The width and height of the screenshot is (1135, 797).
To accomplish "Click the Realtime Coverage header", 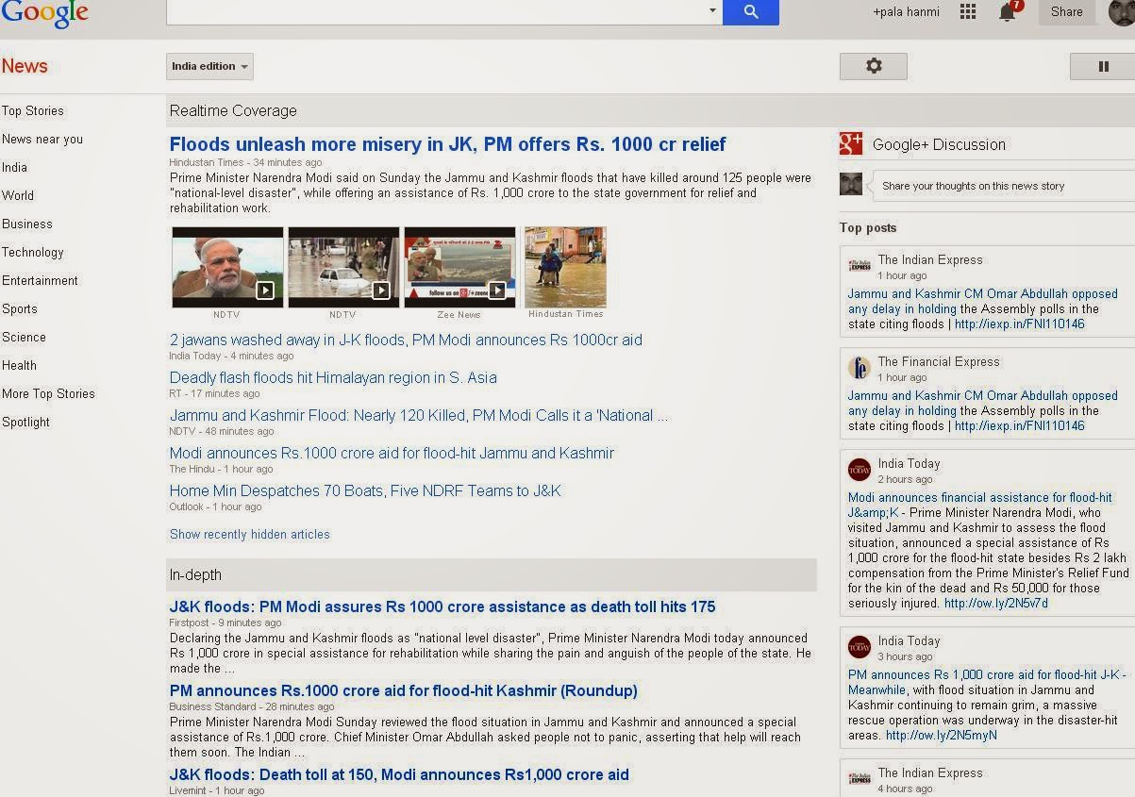I will [233, 110].
